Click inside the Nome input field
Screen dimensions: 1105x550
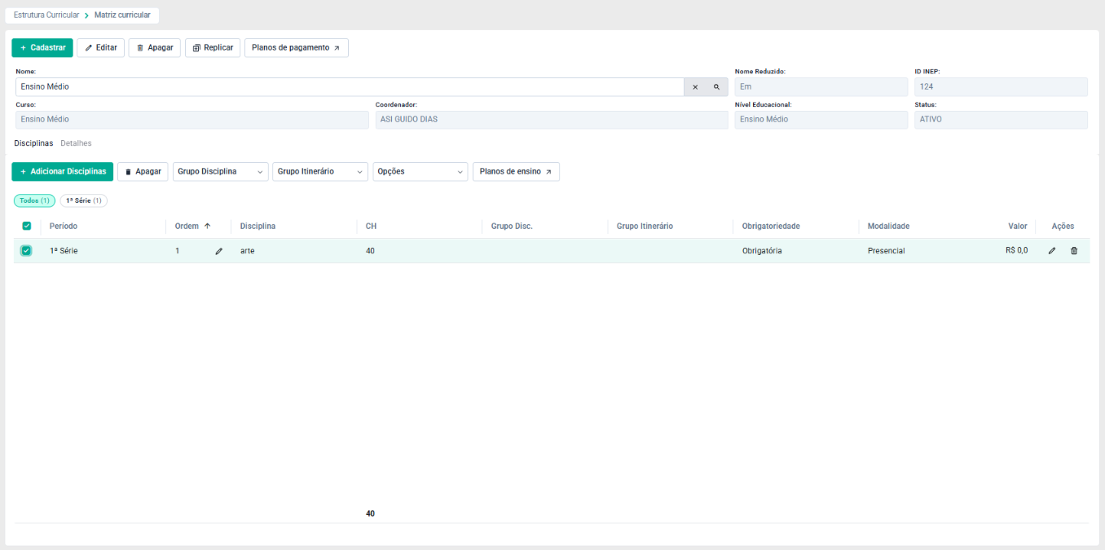click(350, 87)
